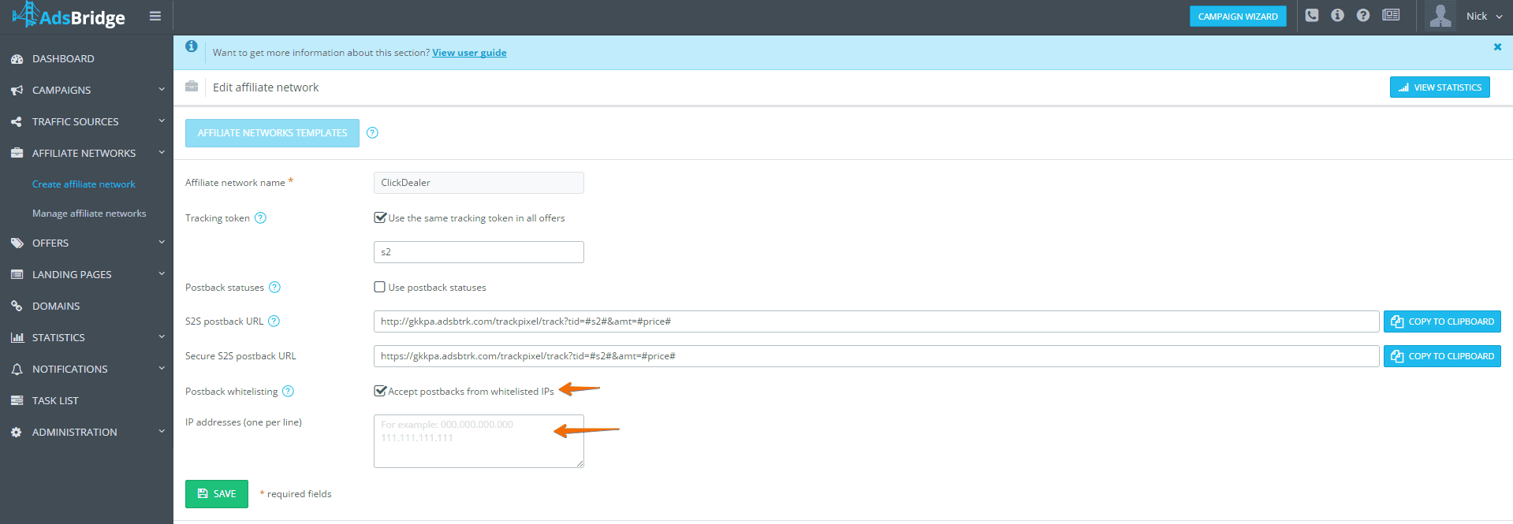Collapse the Affiliate Networks menu chevron

click(x=162, y=152)
